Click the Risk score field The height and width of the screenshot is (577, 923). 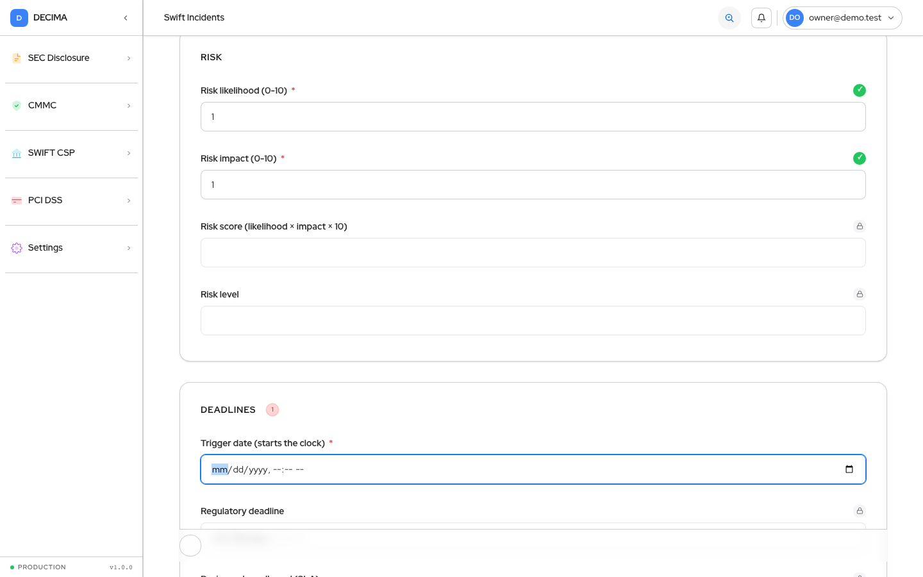coord(533,253)
